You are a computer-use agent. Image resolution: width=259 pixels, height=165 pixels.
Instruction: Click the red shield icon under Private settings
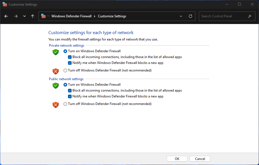55,70
